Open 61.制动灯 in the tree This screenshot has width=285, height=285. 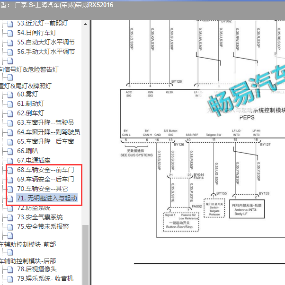click(x=30, y=104)
